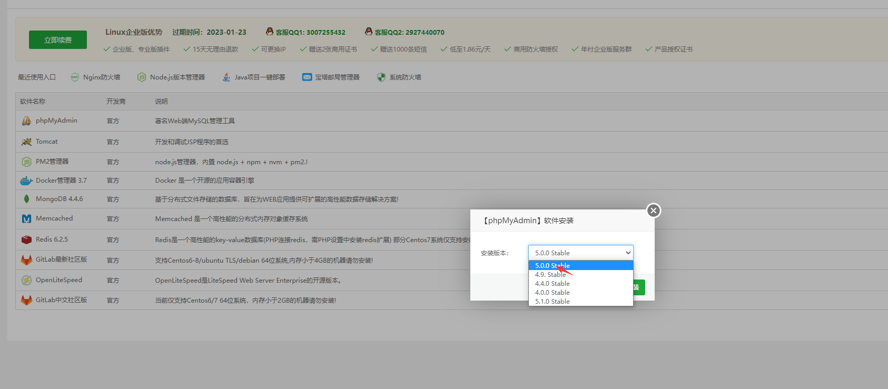Click the 系统防火墙 shield icon

[x=381, y=77]
